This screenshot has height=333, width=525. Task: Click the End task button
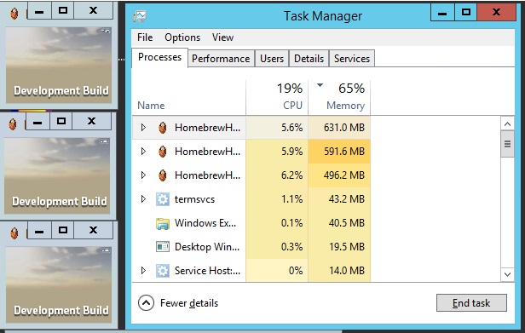[x=471, y=303]
